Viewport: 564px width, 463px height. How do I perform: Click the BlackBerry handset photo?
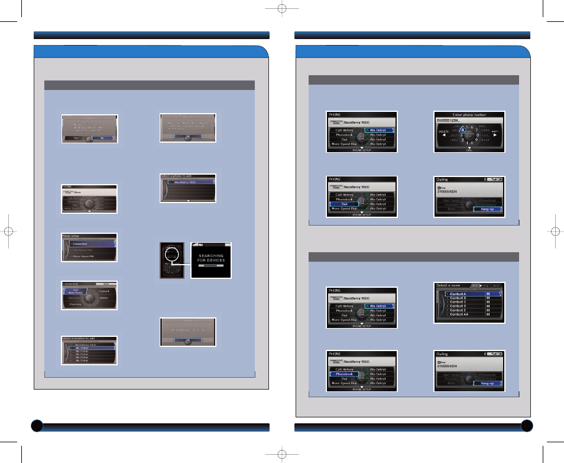[x=172, y=260]
